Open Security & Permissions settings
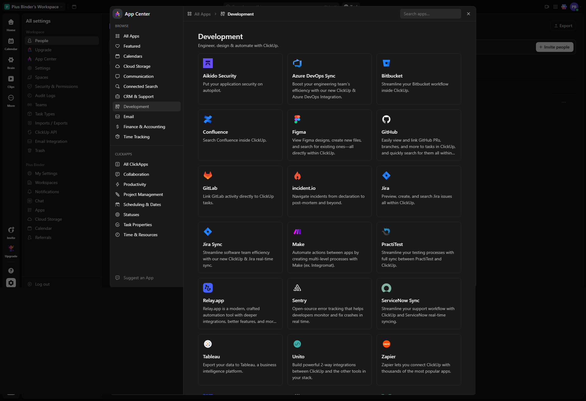The height and width of the screenshot is (401, 586). click(62, 86)
